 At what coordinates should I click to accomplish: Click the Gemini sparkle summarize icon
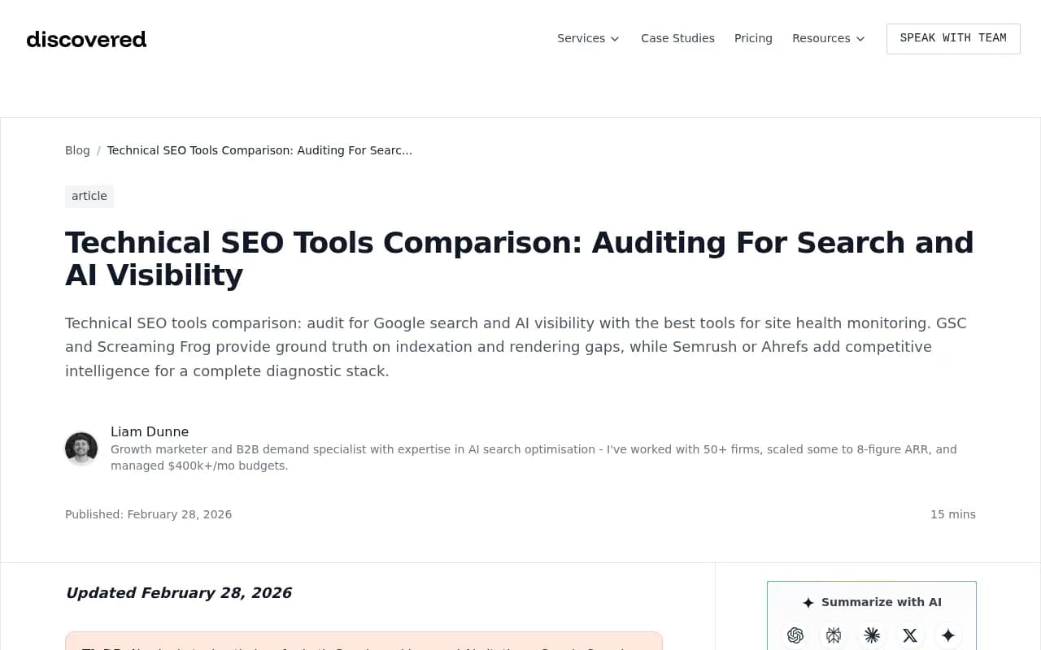pos(948,635)
